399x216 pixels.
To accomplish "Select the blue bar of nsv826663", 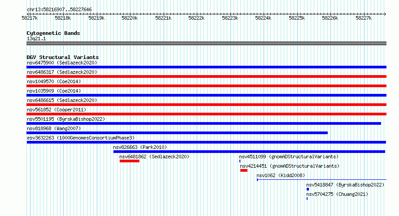I will [x=249, y=152].
